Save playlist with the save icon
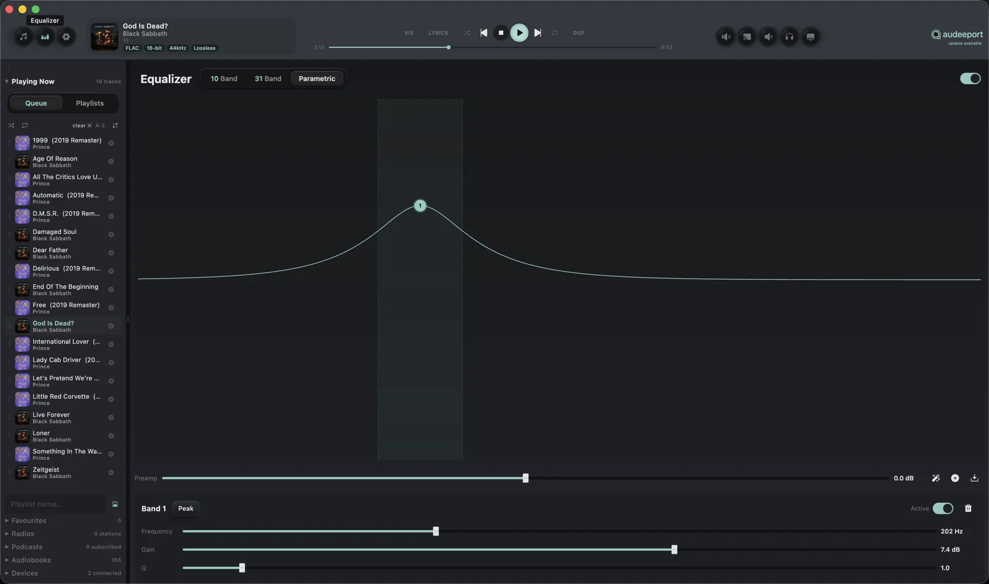Viewport: 989px width, 584px height. (115, 504)
